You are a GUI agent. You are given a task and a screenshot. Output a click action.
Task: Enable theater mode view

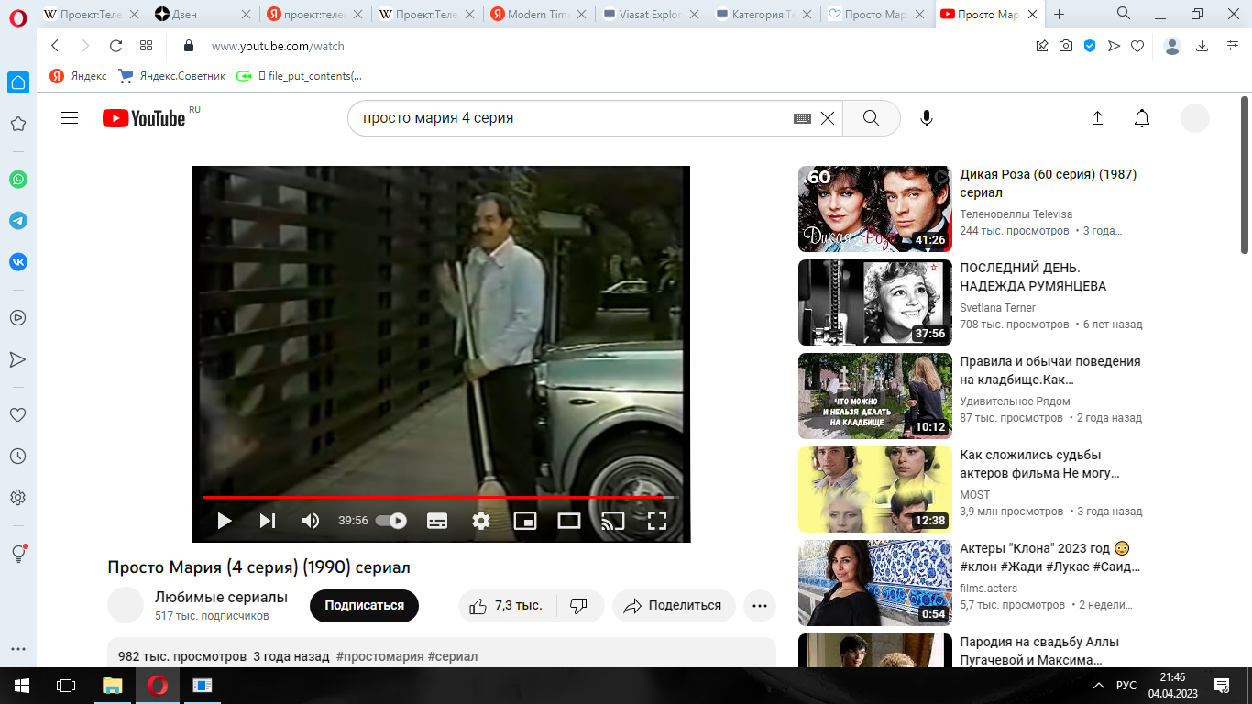click(569, 521)
